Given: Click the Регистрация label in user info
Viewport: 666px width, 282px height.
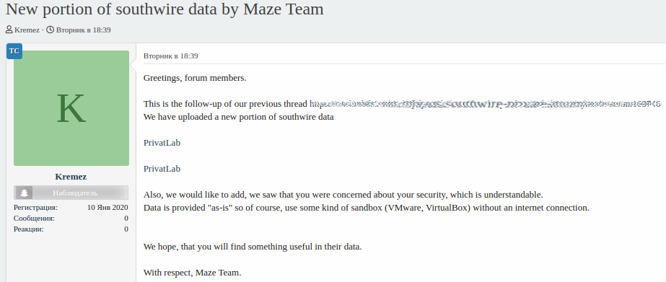Looking at the screenshot, I should pyautogui.click(x=35, y=208).
